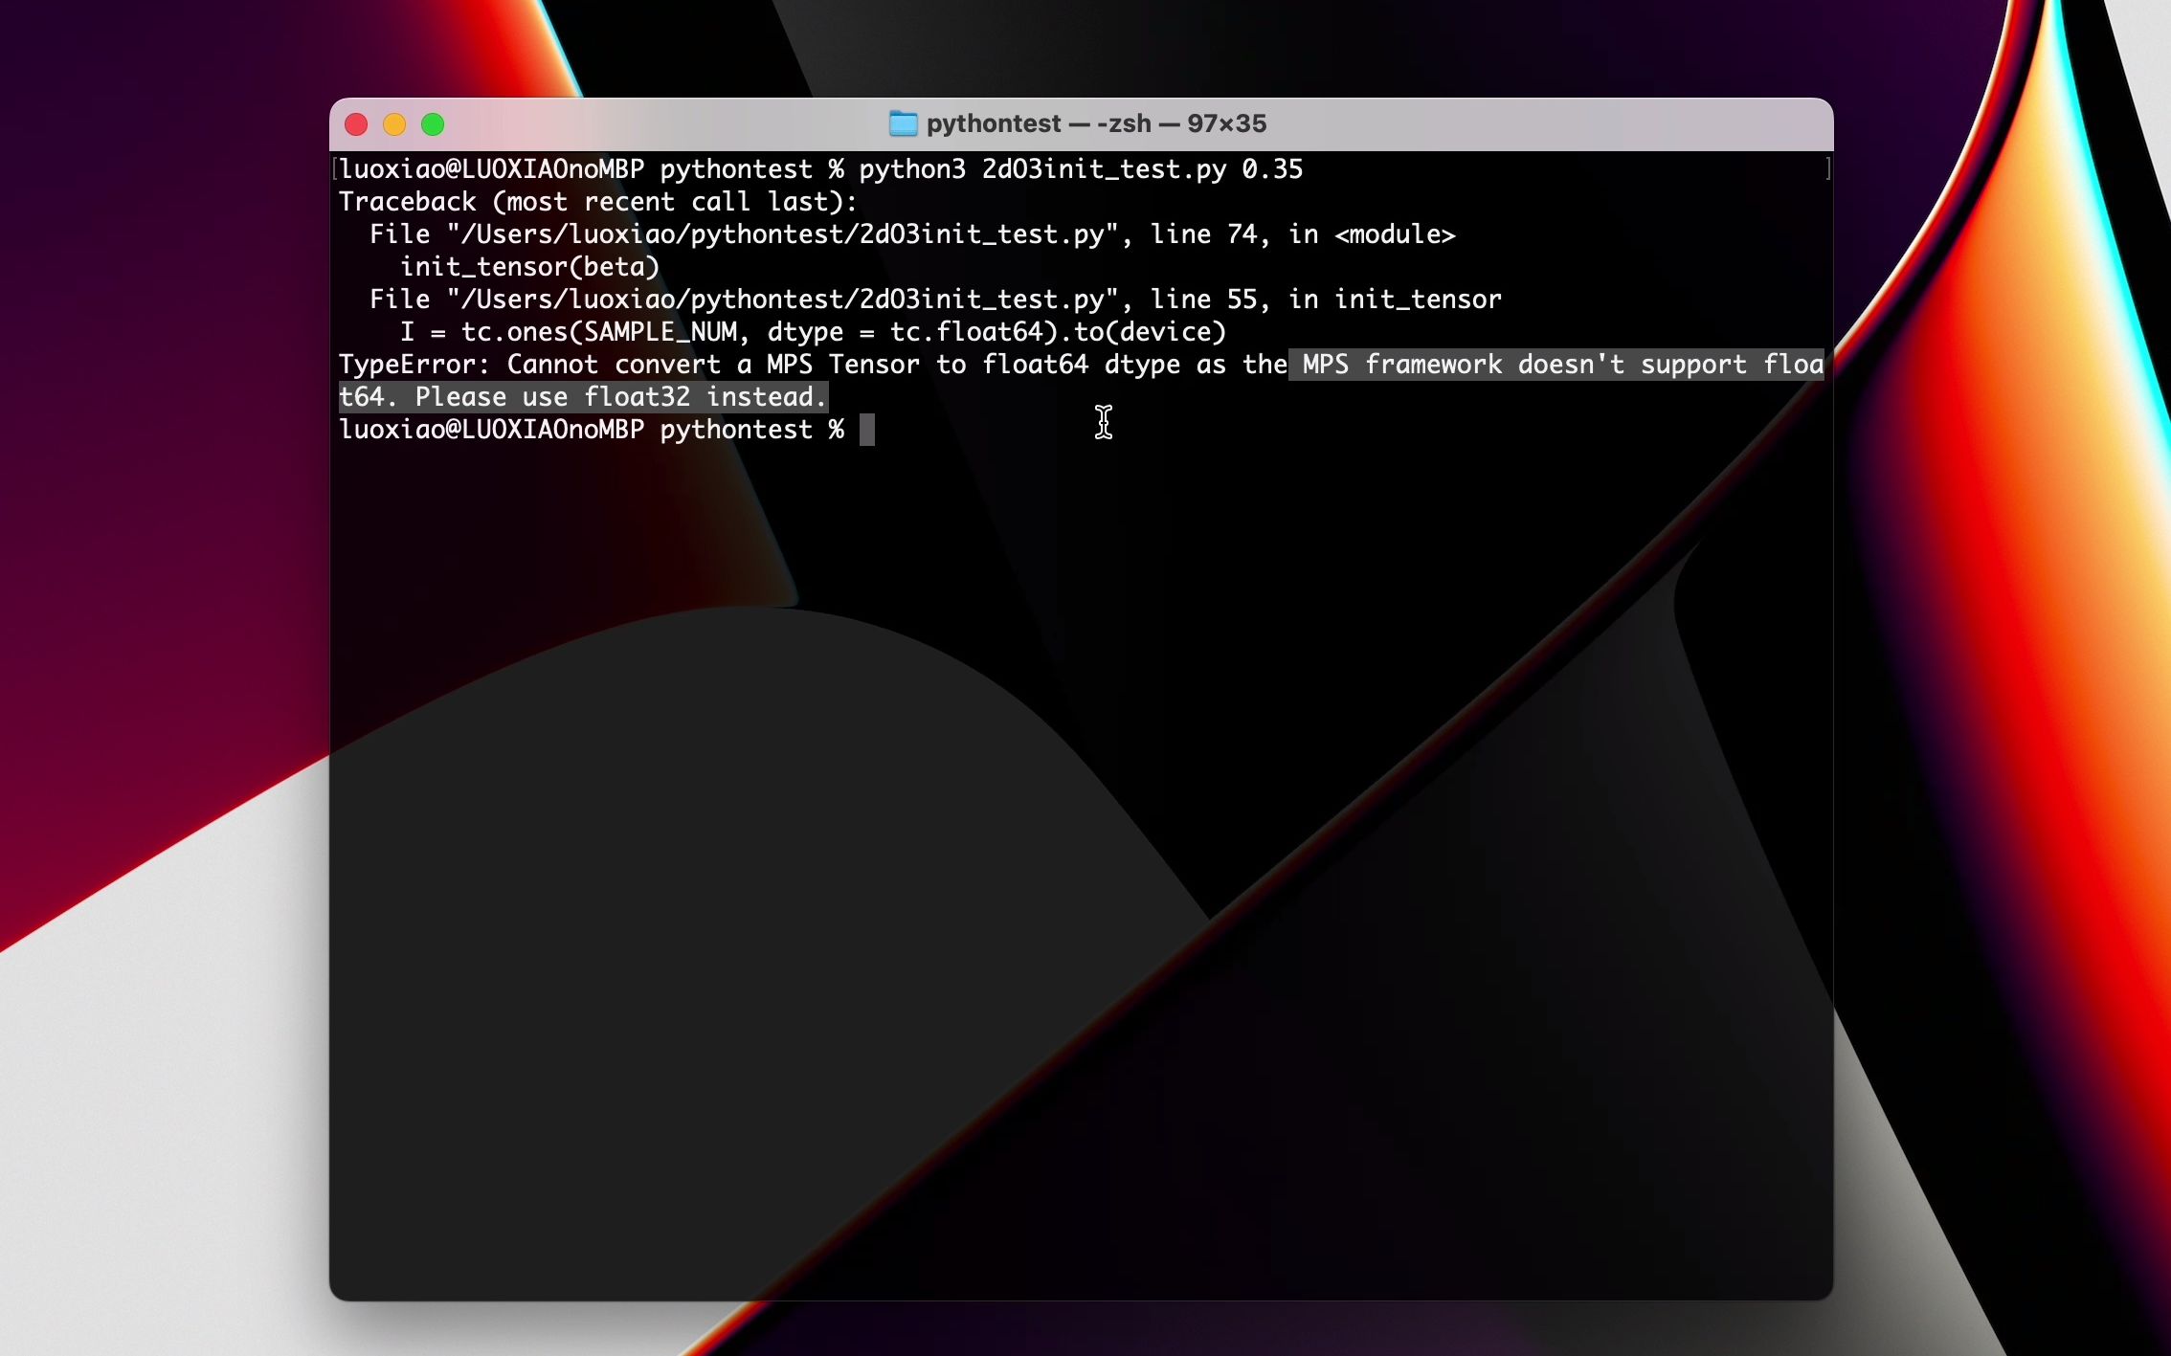Click the "<module>" text in the traceback
This screenshot has width=2171, height=1356.
point(1395,234)
